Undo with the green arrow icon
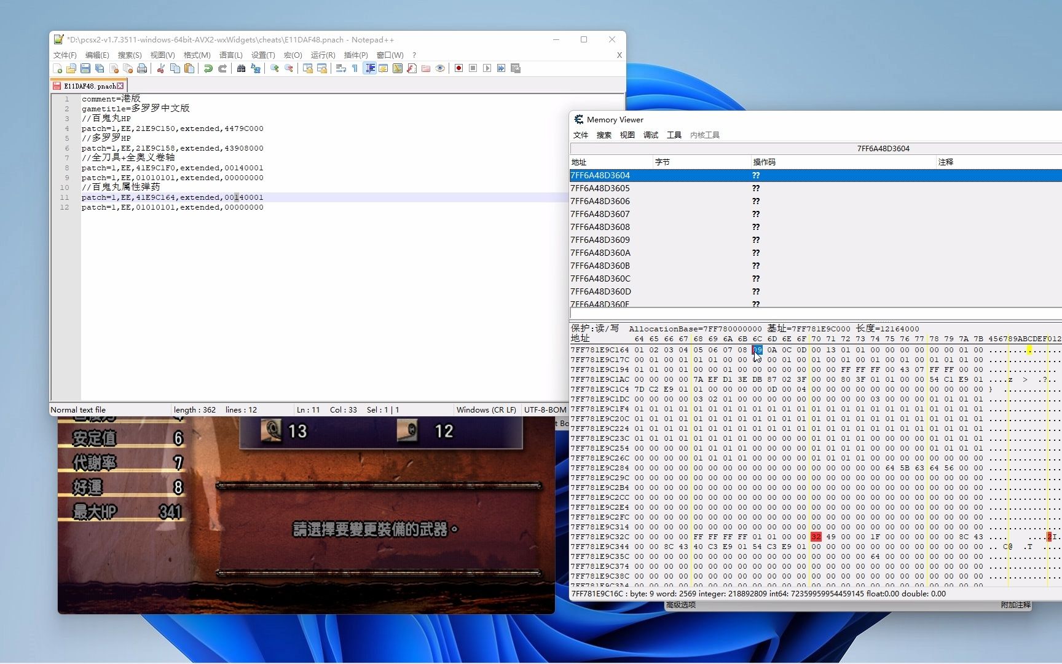 [x=208, y=68]
